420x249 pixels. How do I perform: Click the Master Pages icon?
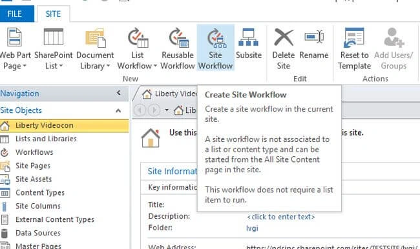[x=5, y=246]
